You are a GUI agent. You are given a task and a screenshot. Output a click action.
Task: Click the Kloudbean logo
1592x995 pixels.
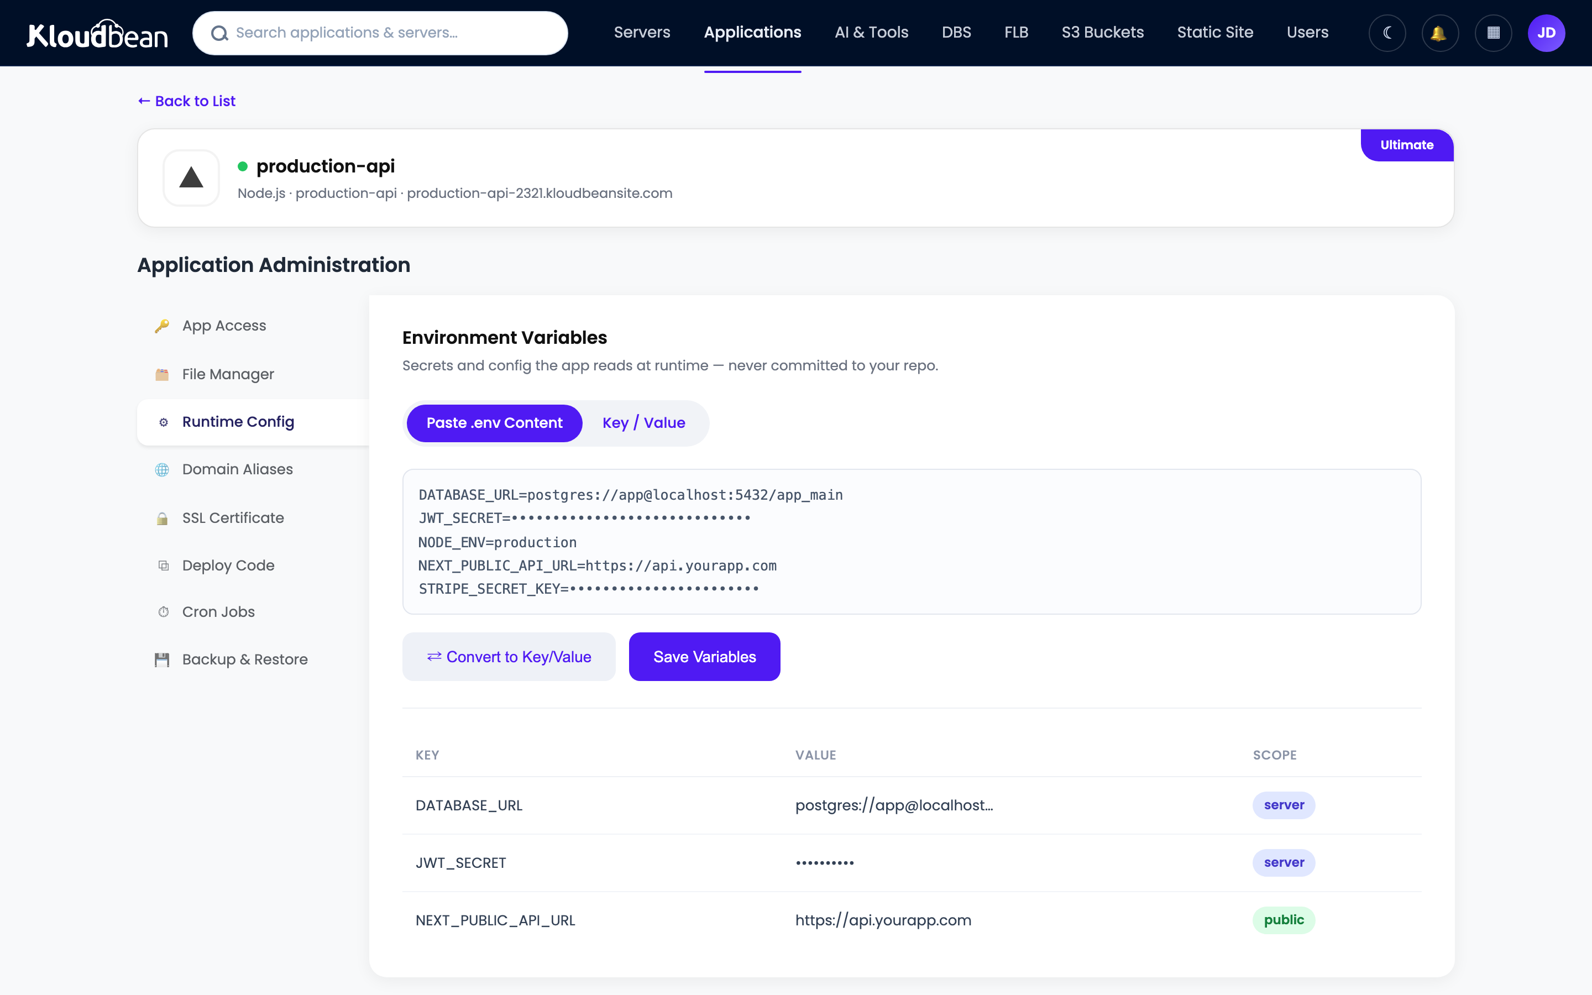[97, 34]
